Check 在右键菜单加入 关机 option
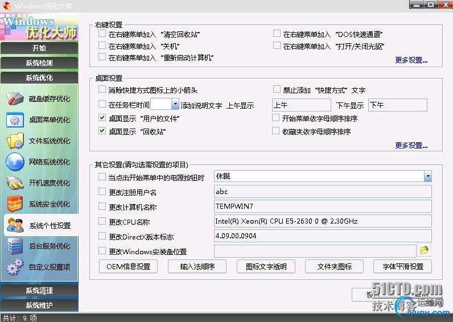Screen dimensions: 453x322 [x=102, y=46]
